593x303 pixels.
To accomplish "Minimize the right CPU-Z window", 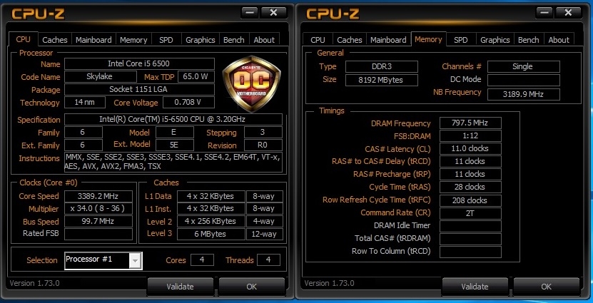I will point(544,12).
